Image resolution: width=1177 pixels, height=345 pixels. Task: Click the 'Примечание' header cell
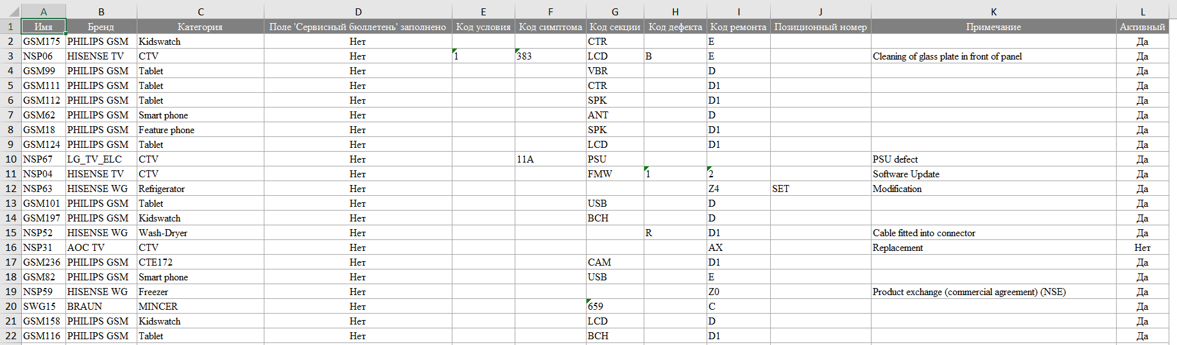[993, 26]
